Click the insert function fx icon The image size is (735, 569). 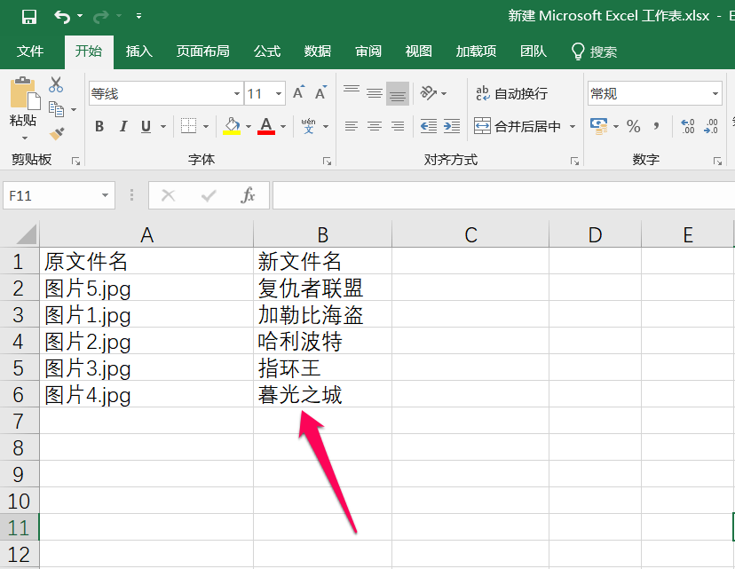point(249,195)
